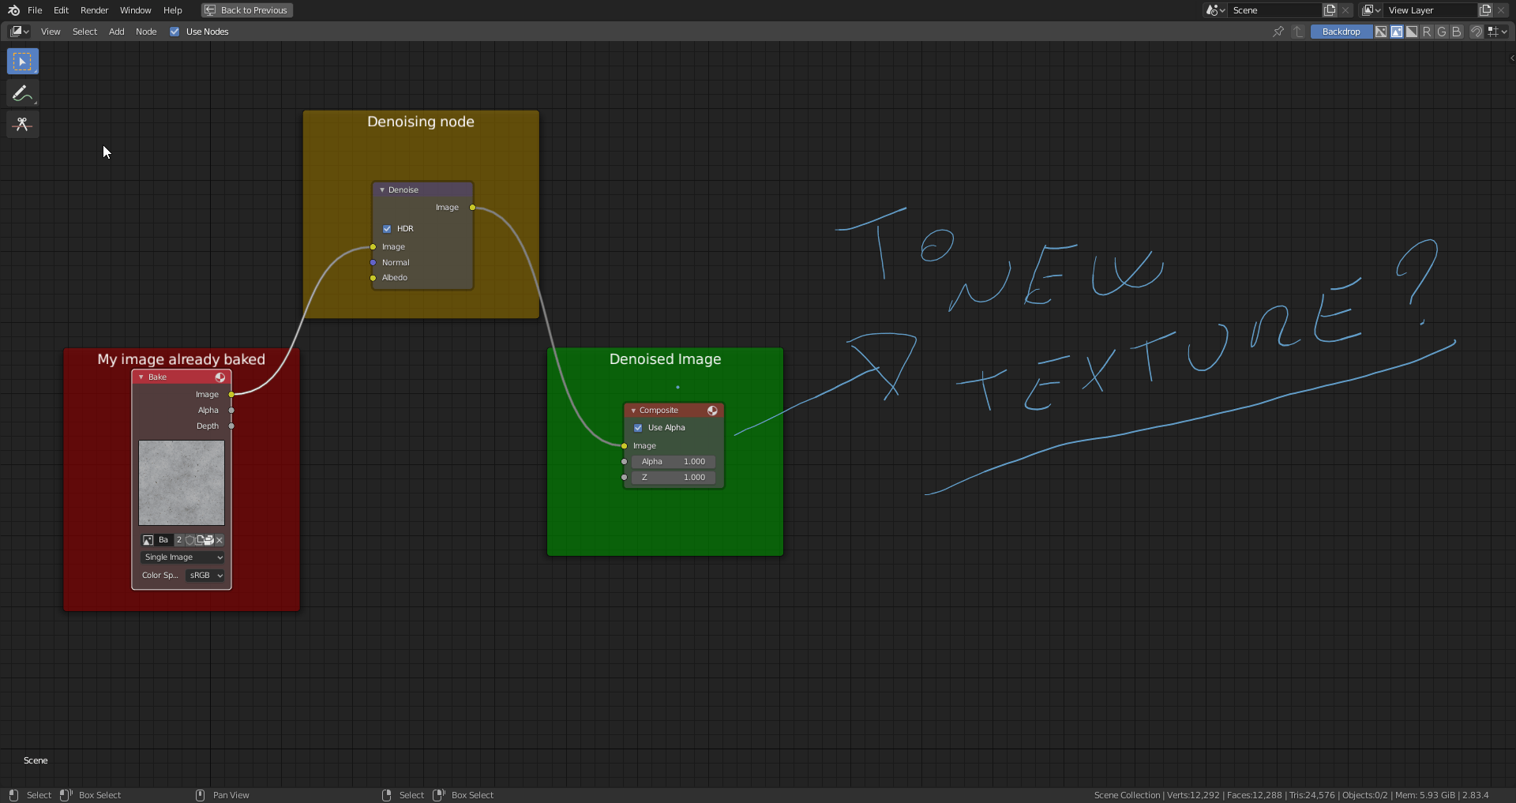The height and width of the screenshot is (803, 1516).
Task: Click the Back to Previous button
Action: coord(246,10)
